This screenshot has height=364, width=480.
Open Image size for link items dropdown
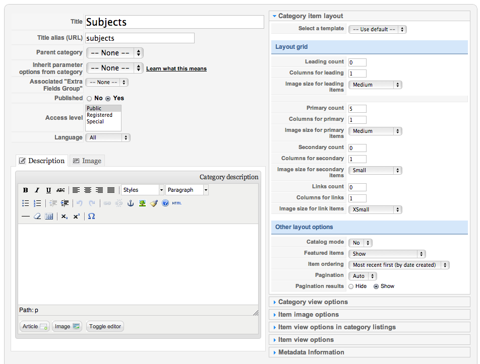(375, 209)
